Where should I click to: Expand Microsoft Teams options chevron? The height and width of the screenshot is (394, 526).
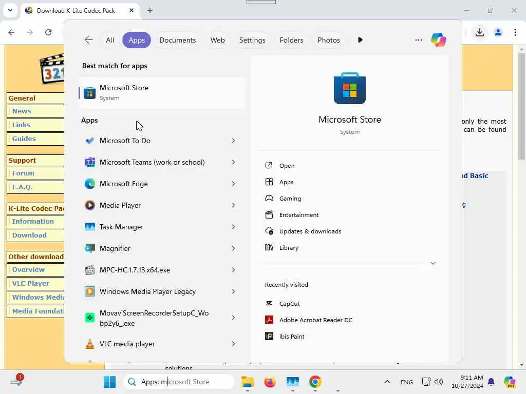pos(234,162)
